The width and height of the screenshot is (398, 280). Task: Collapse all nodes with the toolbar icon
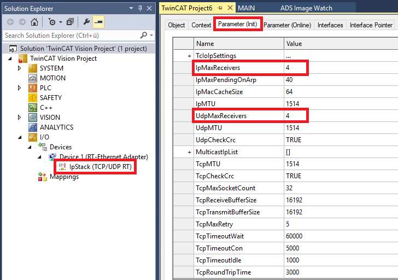tap(70, 22)
